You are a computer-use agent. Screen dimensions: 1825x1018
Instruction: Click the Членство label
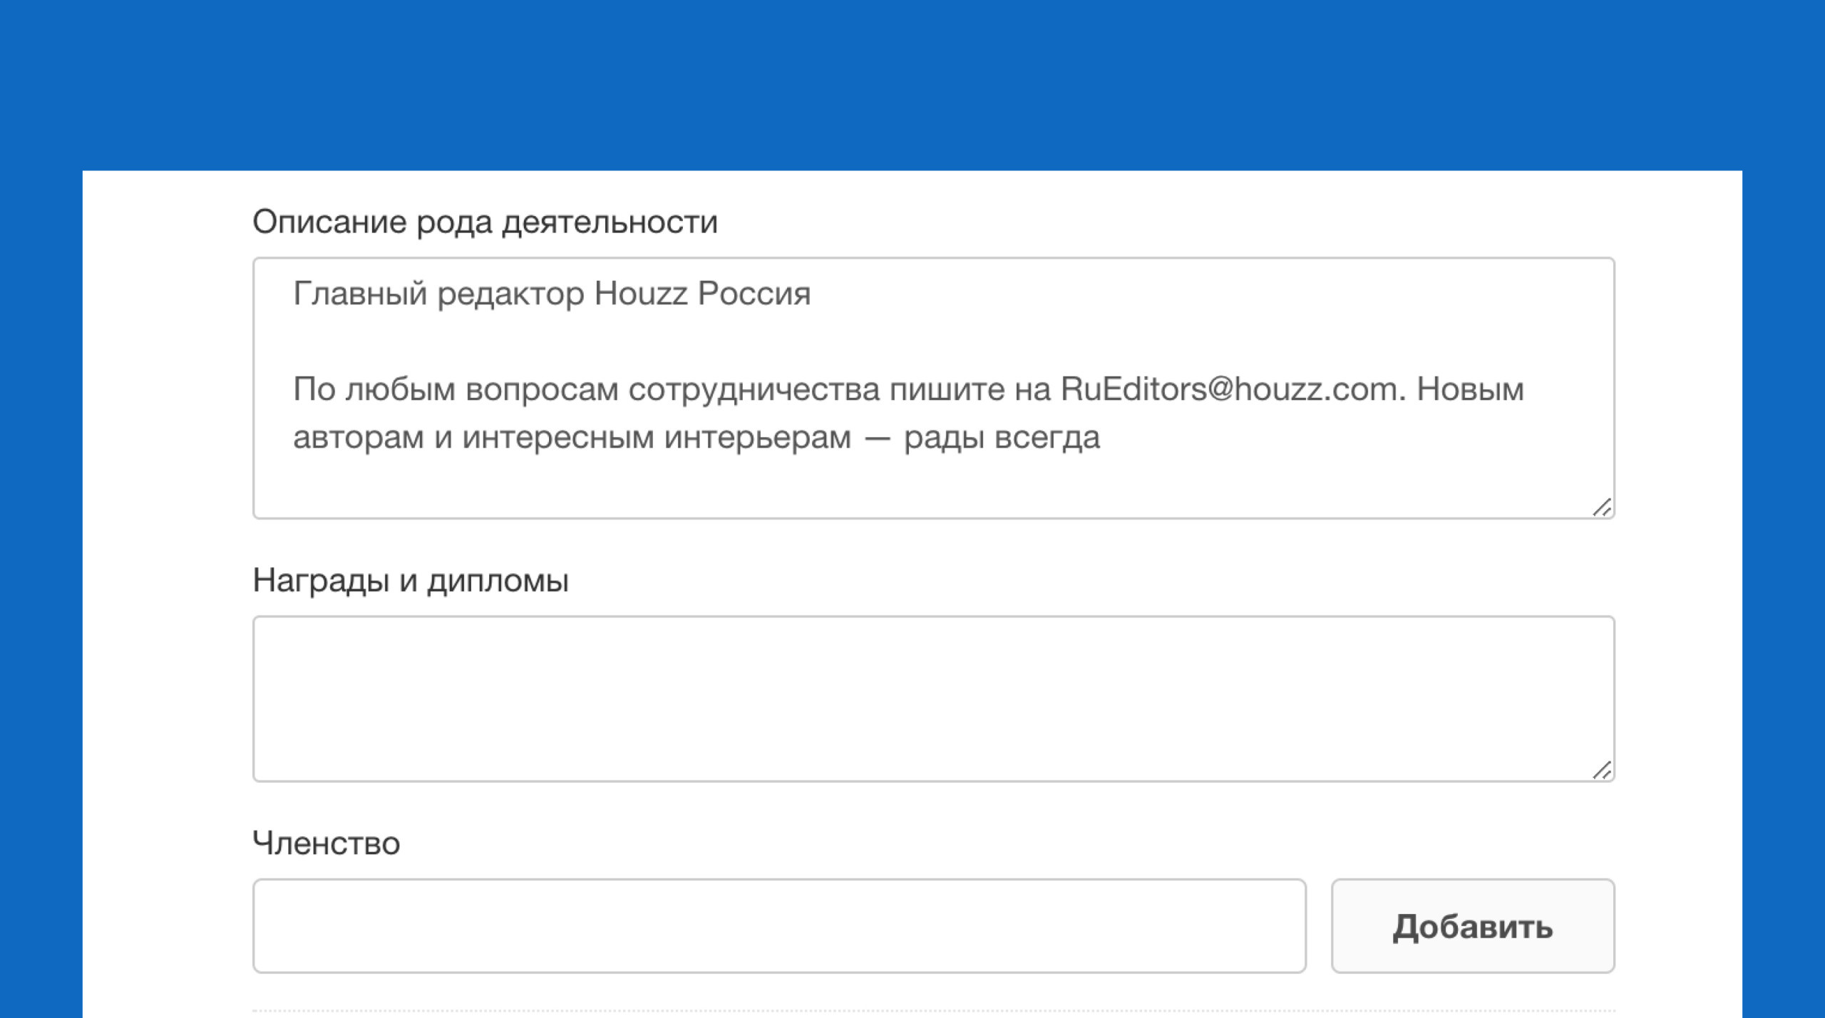(x=326, y=843)
